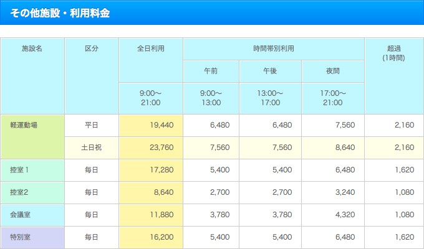Image resolution: width=424 pixels, height=249 pixels.
Task: Click the その他施設・利用料金 heading
Action: click(60, 13)
